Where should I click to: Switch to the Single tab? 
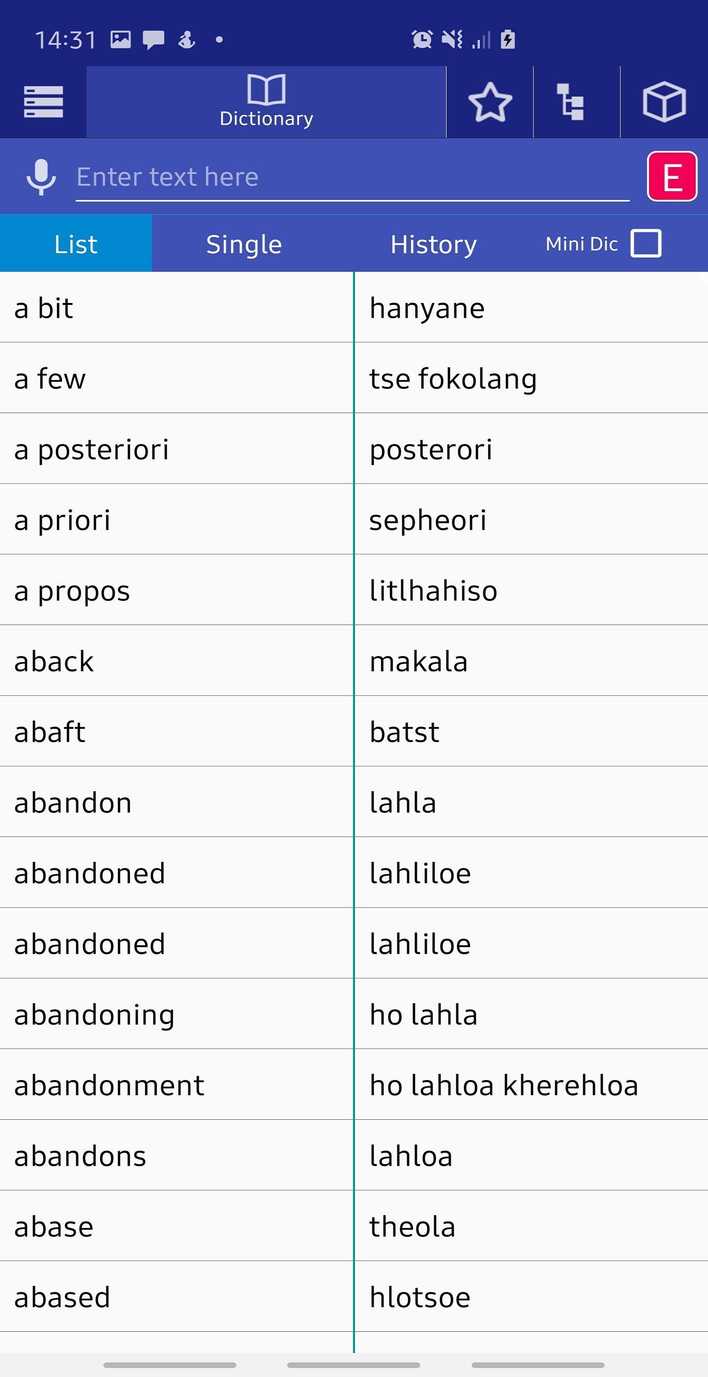[244, 244]
